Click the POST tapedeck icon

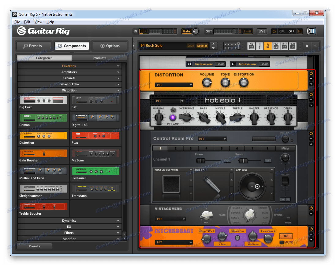point(284,46)
